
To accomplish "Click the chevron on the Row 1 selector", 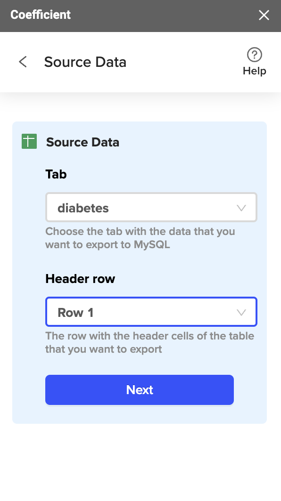I will 241,312.
